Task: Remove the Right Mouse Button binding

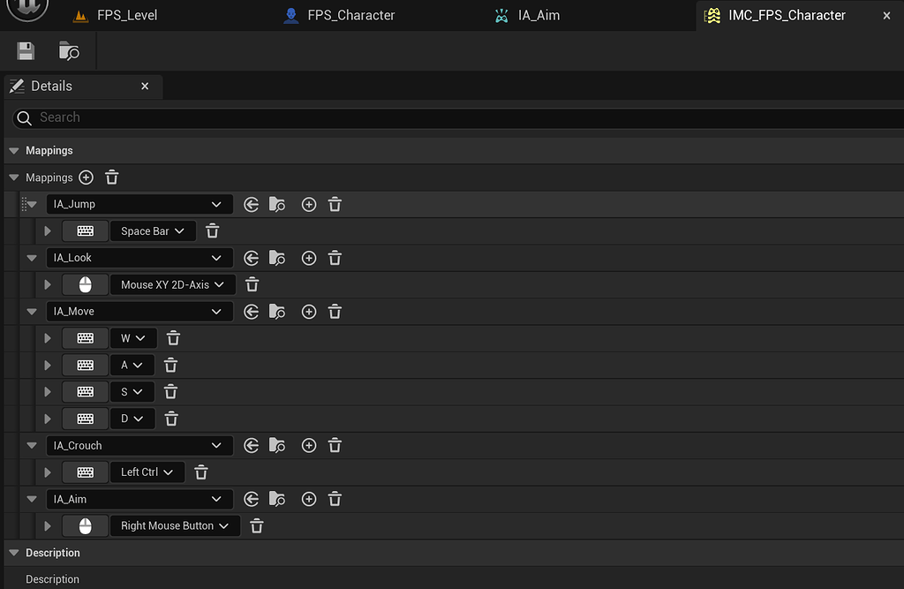Action: tap(257, 526)
